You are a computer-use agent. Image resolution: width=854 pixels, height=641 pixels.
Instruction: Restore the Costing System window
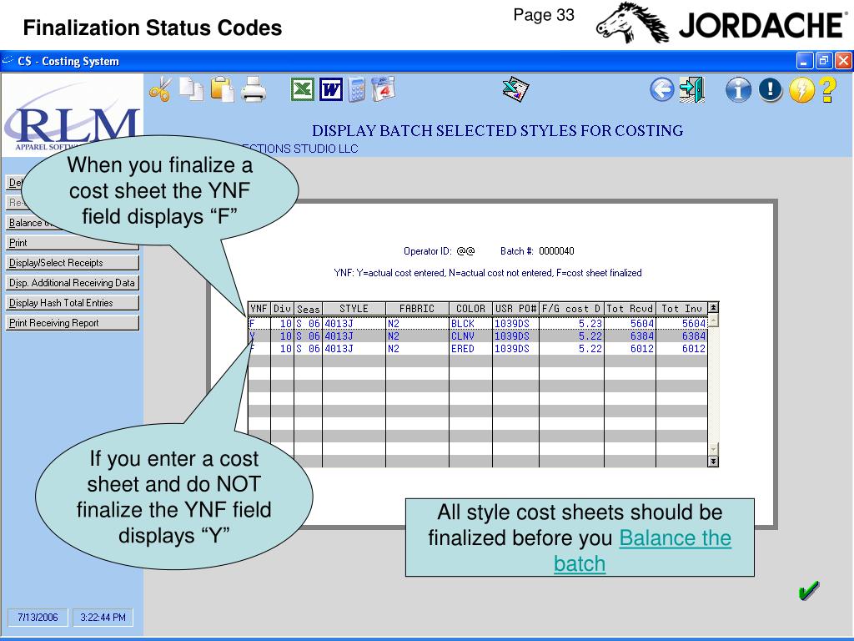coord(823,60)
